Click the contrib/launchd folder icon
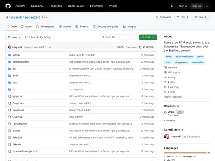 pyautogui.click(x=9, y=62)
